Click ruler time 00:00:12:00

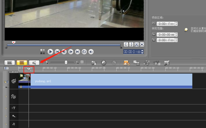click(x=148, y=68)
